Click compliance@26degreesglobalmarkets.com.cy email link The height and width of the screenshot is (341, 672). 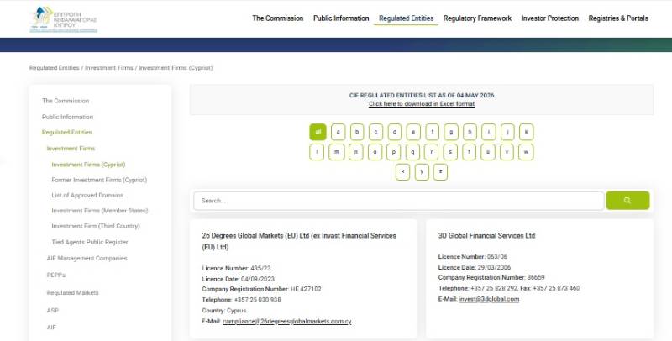(x=286, y=322)
